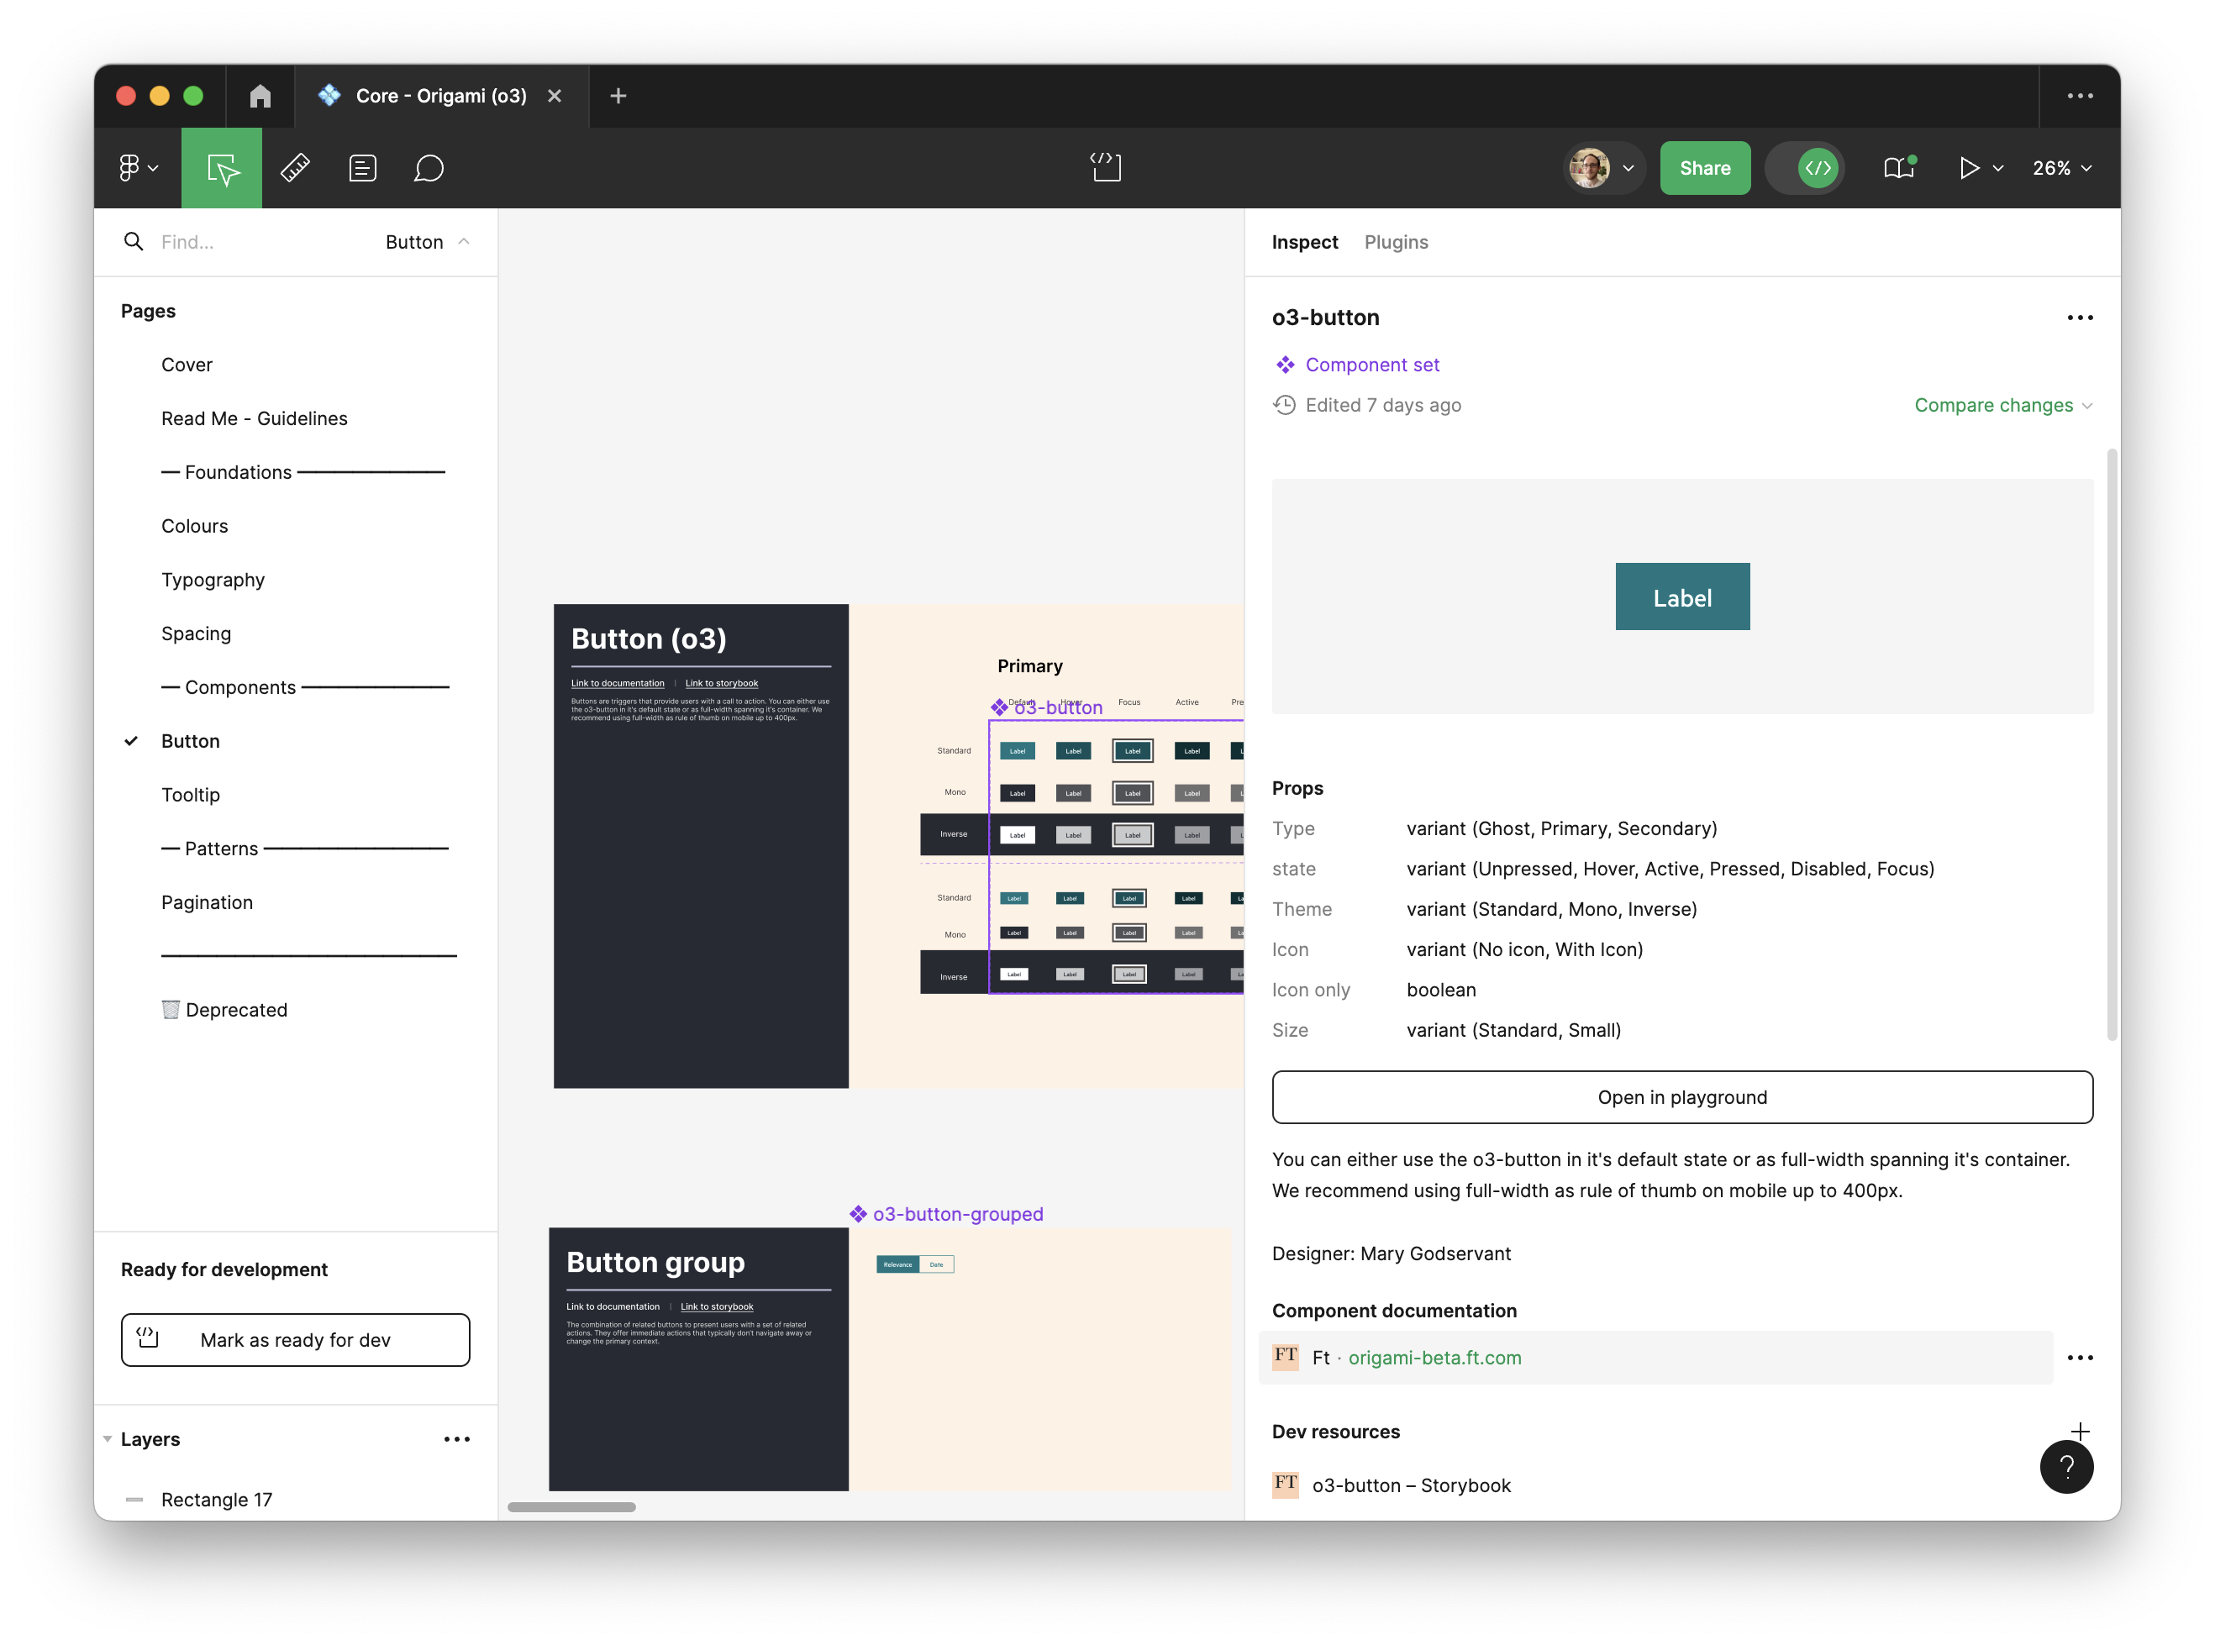2215x1645 pixels.
Task: Open the Pagination page
Action: 208,902
